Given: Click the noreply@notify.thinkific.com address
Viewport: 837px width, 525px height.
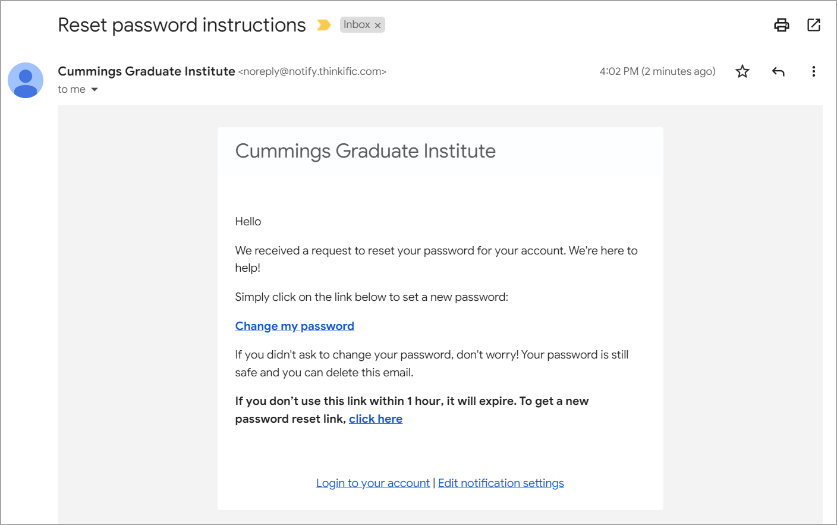Looking at the screenshot, I should (312, 71).
